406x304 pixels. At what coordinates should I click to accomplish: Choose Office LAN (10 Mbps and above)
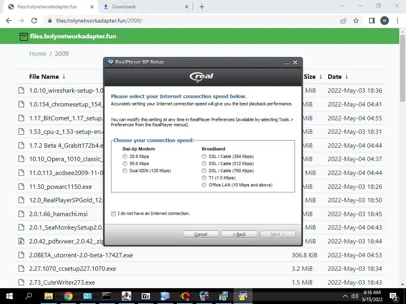click(x=204, y=185)
